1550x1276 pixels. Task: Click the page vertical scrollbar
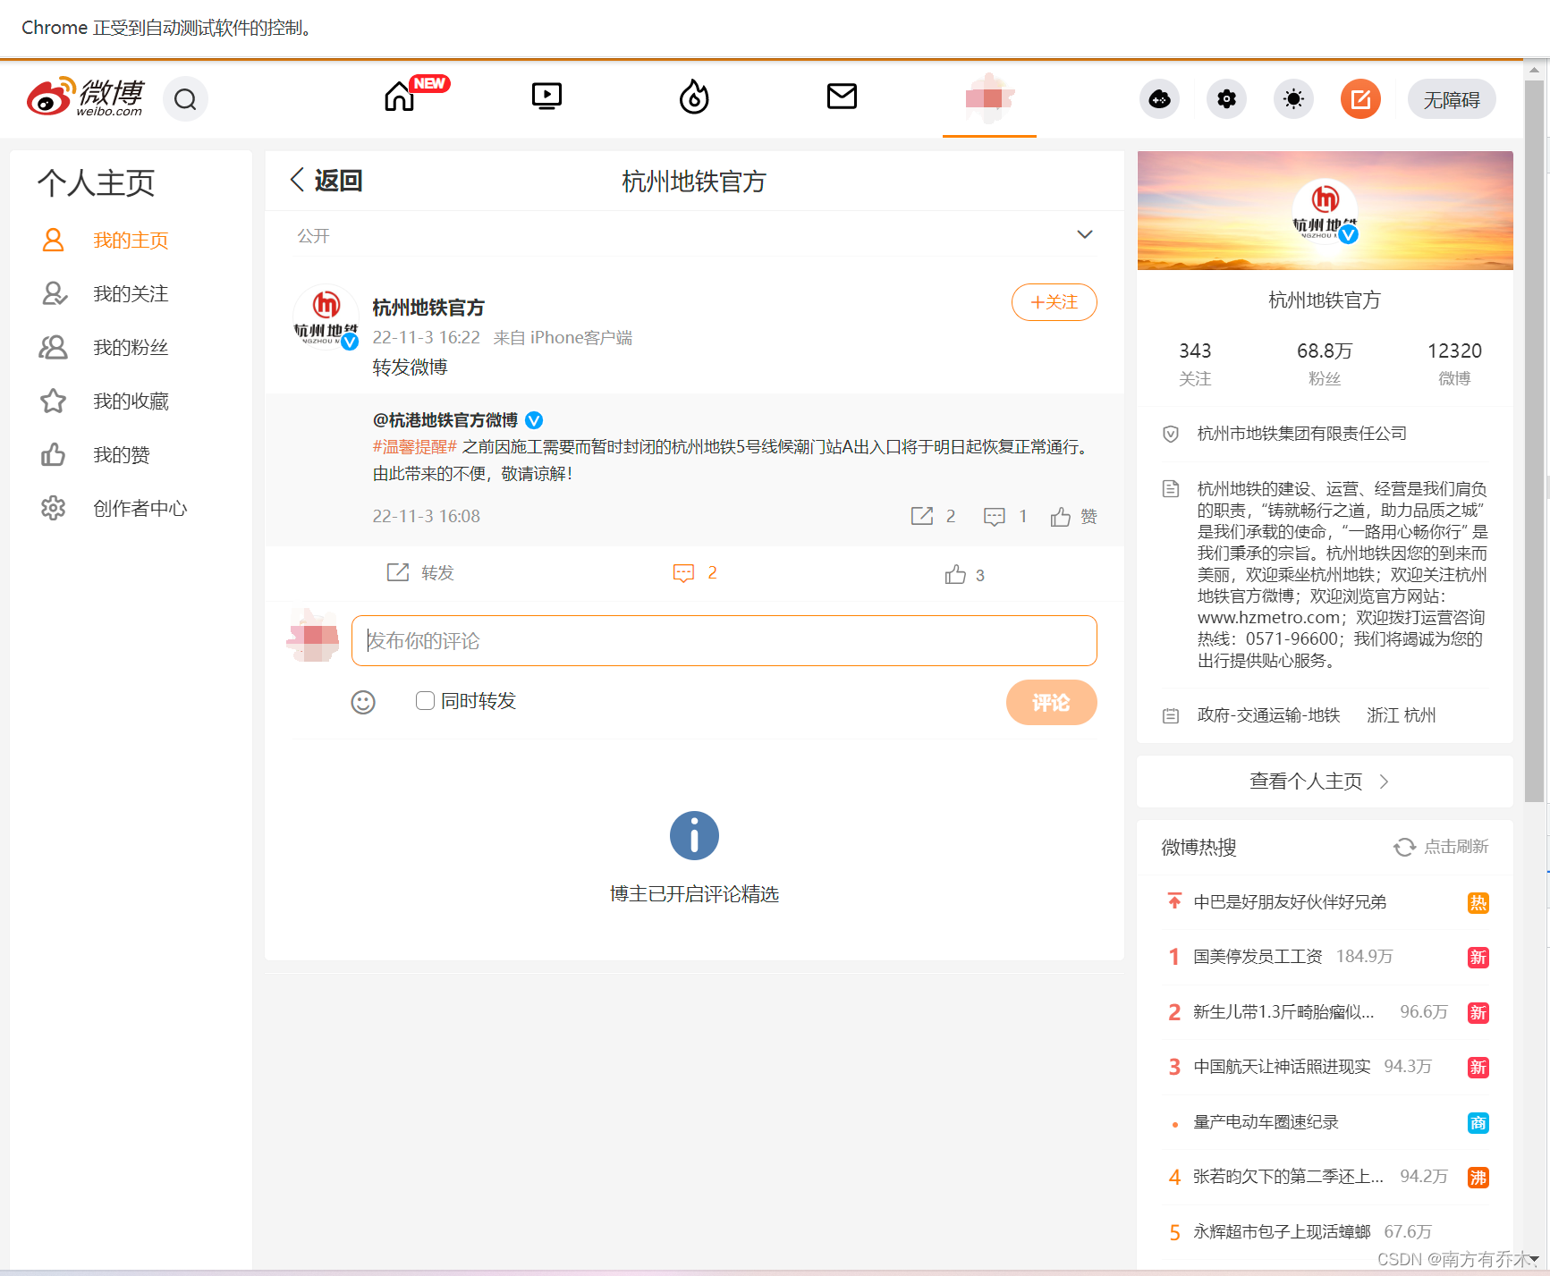pos(1534,442)
